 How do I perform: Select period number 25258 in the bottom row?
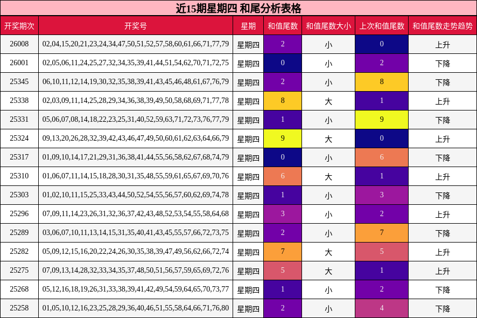[20, 308]
